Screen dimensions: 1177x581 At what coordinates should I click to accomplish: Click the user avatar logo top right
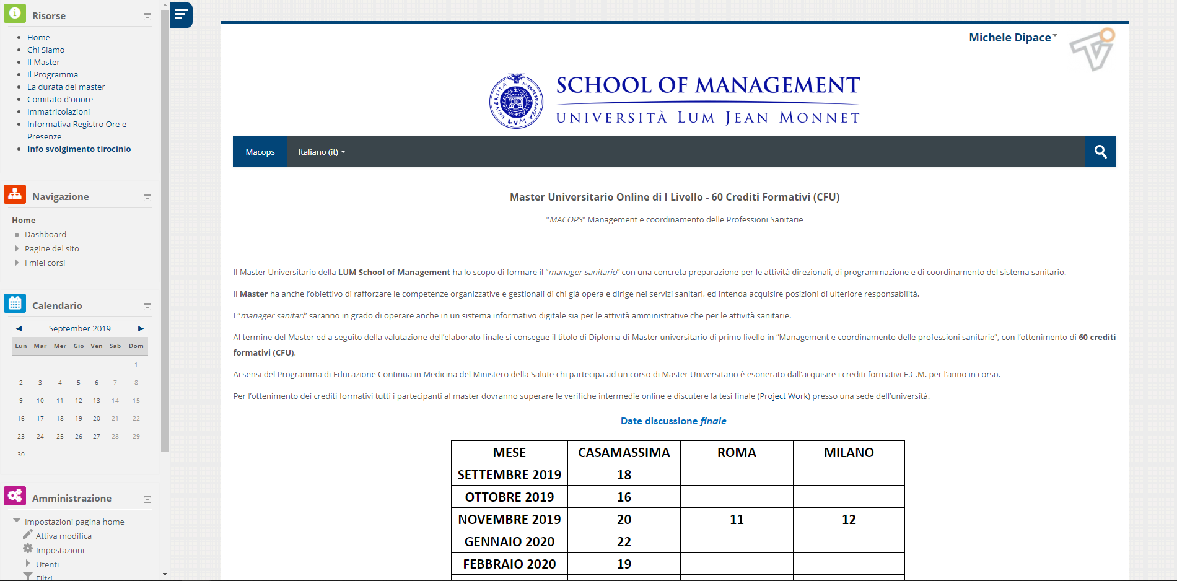pyautogui.click(x=1092, y=50)
